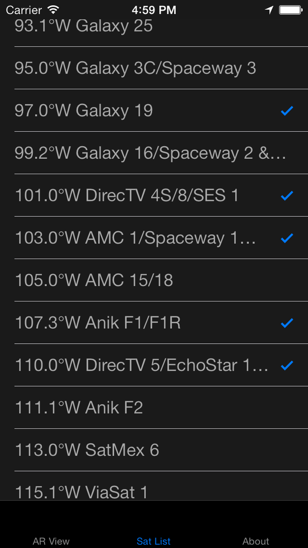This screenshot has height=548, width=308.
Task: Tap the Carrier label in status bar
Action: (24, 10)
